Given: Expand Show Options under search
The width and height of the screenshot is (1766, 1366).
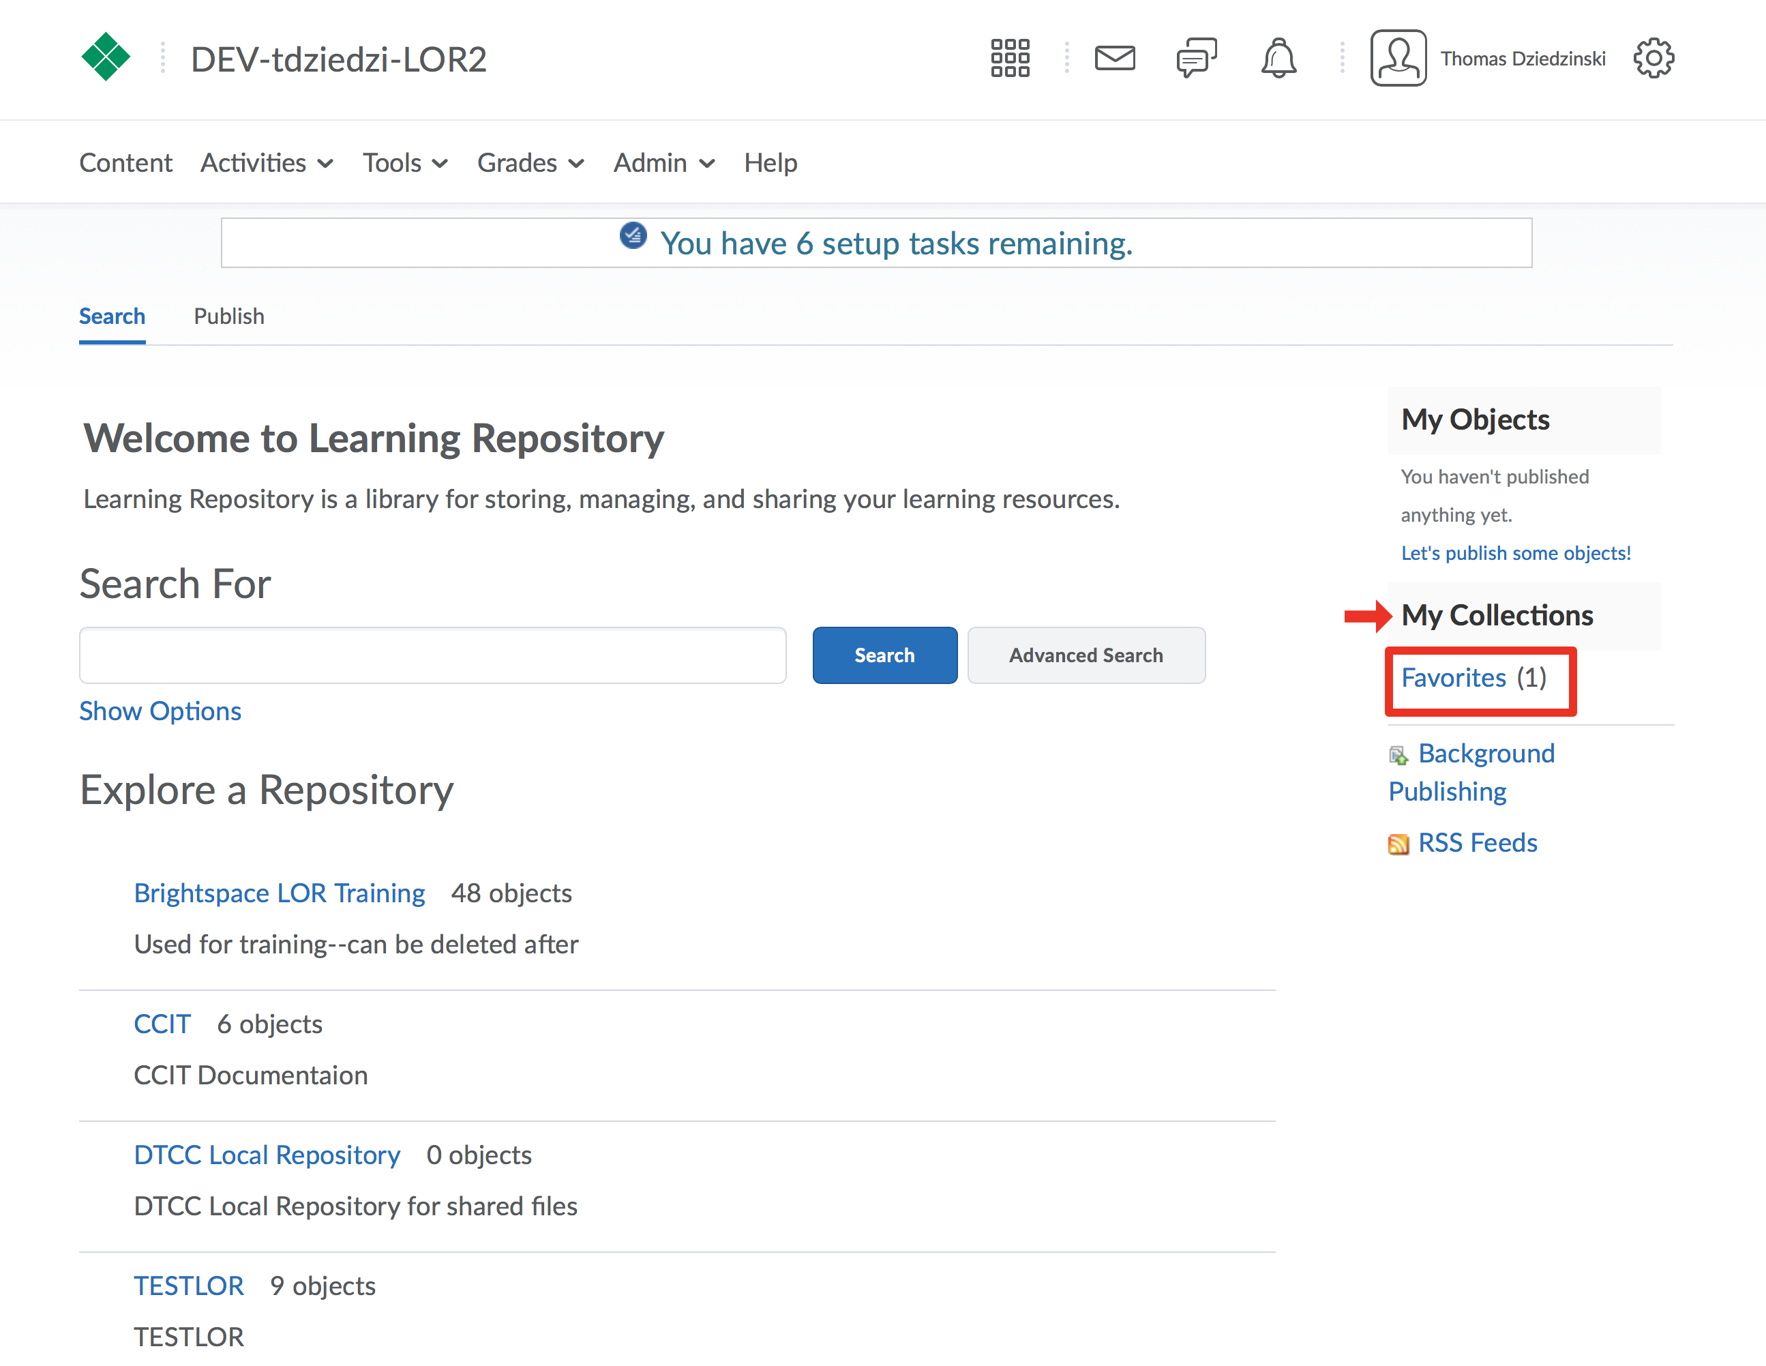Looking at the screenshot, I should pyautogui.click(x=160, y=711).
